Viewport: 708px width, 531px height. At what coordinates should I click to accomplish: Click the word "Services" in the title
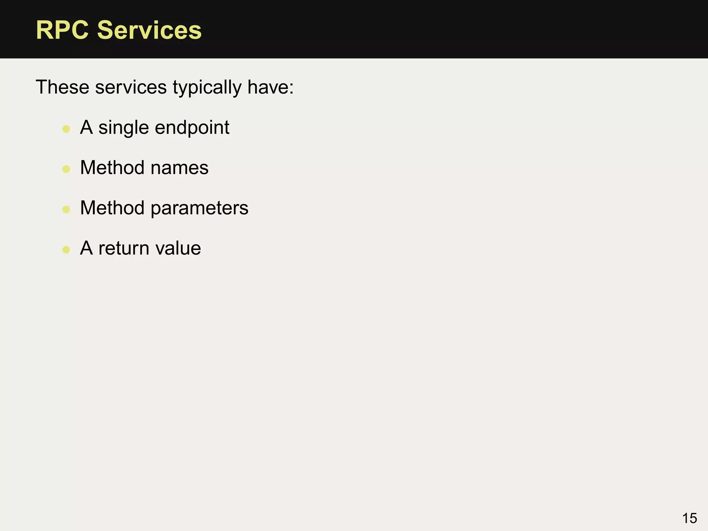[x=149, y=30]
